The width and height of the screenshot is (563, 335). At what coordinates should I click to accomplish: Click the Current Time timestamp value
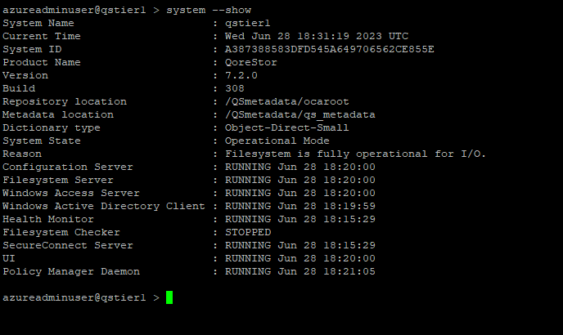[317, 36]
